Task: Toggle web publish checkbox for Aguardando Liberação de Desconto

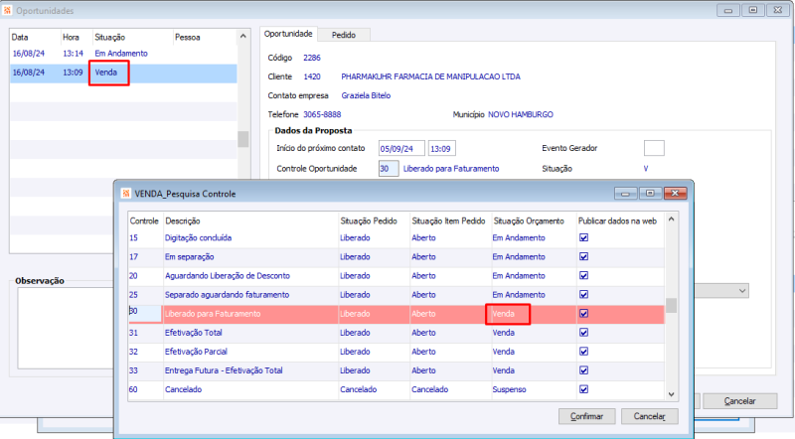Action: pos(583,276)
